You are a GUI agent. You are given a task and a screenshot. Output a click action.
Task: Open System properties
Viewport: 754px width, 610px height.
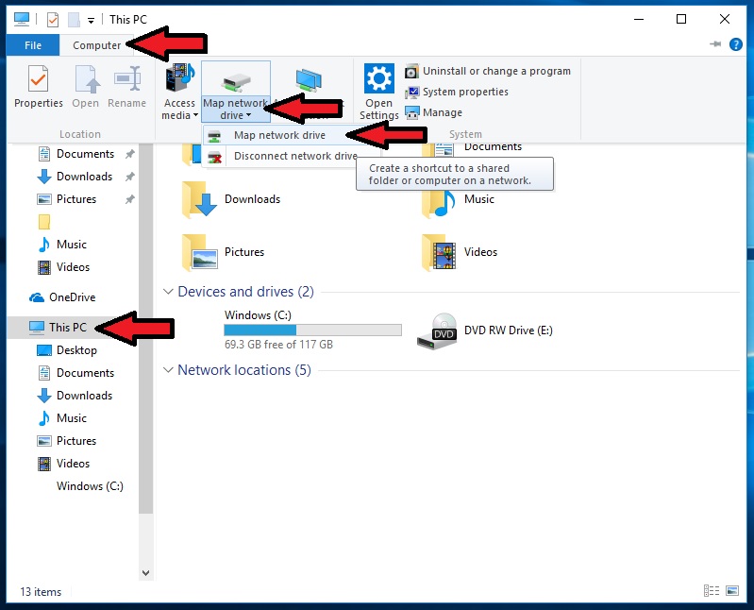(x=457, y=92)
